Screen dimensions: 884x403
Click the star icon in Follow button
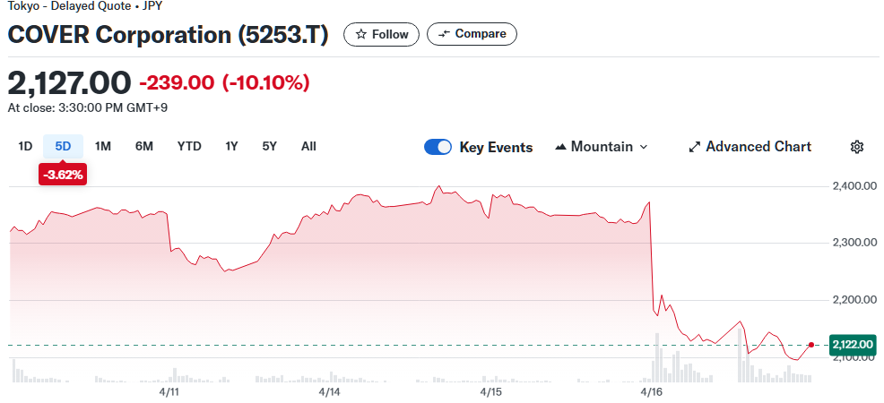click(x=360, y=34)
